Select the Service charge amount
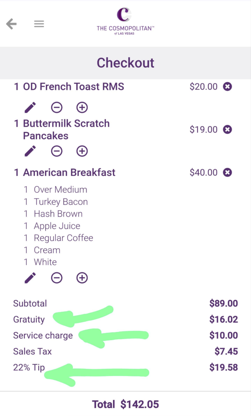Image resolution: width=251 pixels, height=416 pixels. point(223,335)
